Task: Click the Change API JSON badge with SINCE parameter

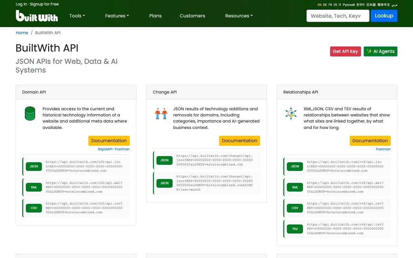Action: tap(165, 183)
